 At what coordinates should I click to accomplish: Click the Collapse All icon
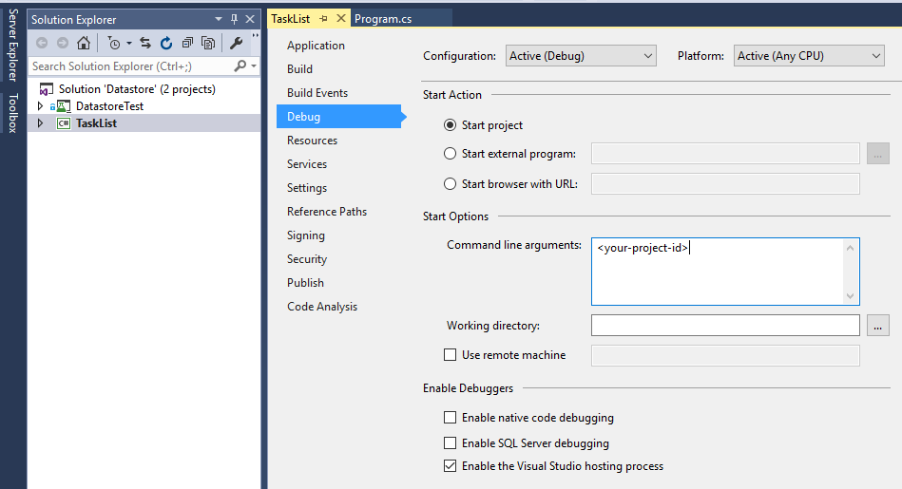pyautogui.click(x=187, y=43)
